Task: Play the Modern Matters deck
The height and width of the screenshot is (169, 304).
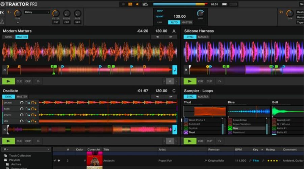Action: tap(8, 81)
